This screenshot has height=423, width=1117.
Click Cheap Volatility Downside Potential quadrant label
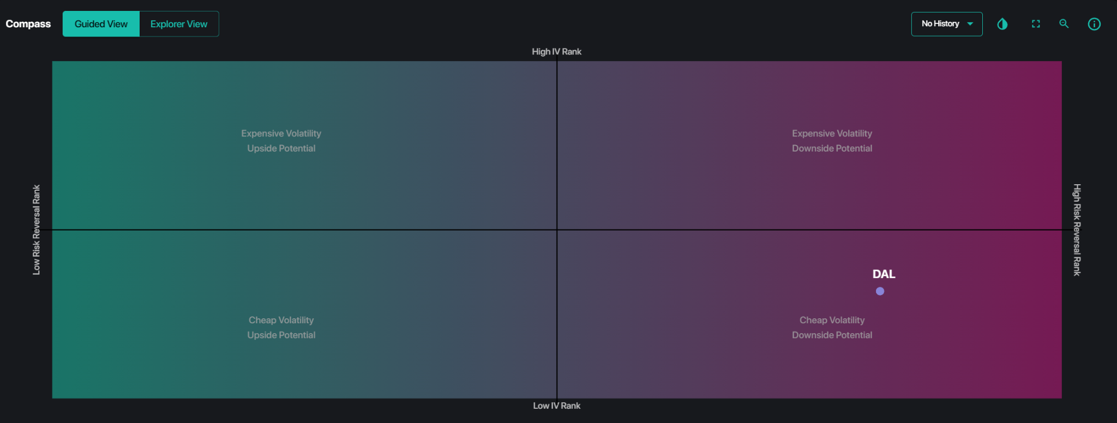click(832, 328)
